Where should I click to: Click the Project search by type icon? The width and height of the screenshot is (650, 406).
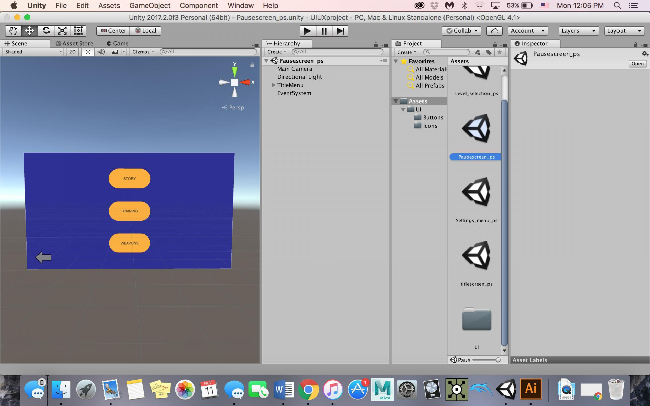point(478,52)
